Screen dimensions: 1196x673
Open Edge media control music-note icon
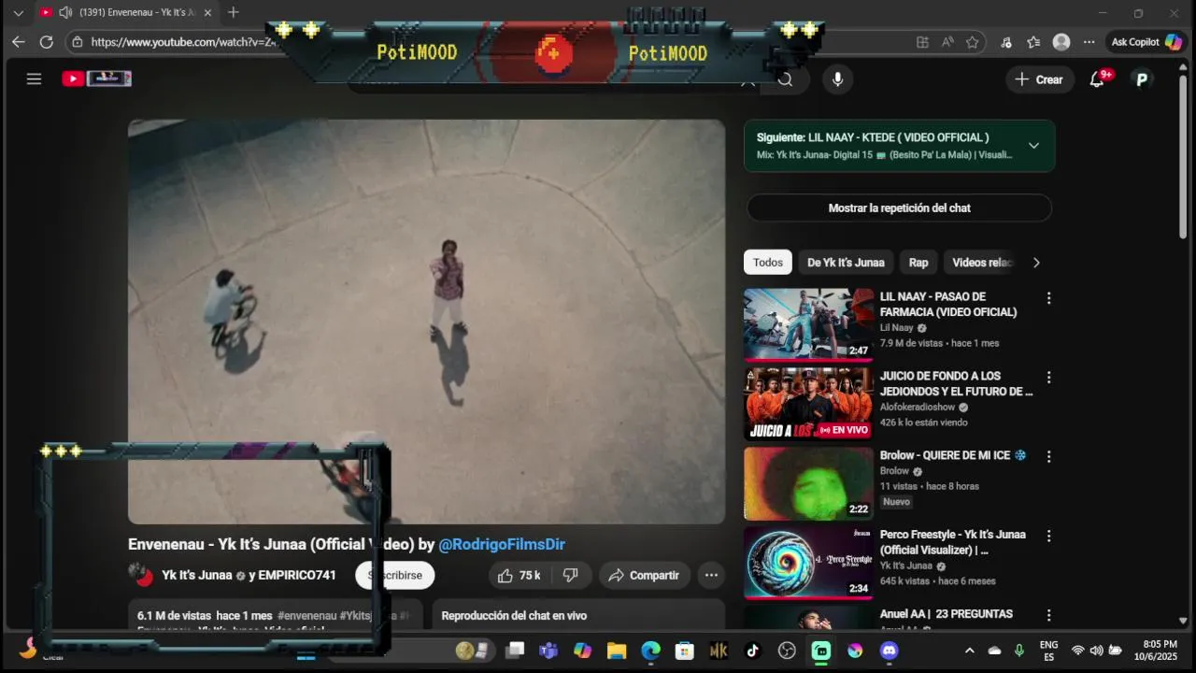[1005, 42]
